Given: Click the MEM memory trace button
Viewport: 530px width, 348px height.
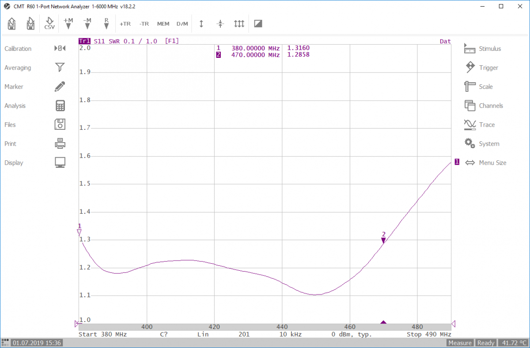Looking at the screenshot, I should (x=163, y=24).
